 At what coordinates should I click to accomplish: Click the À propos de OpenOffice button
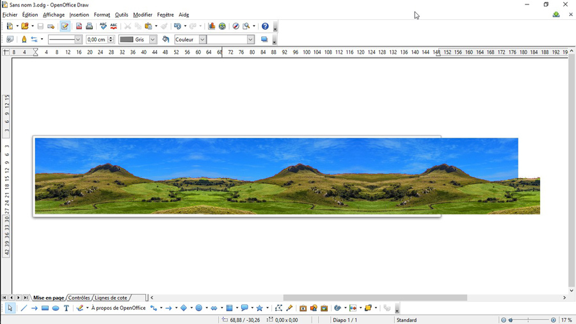pos(118,308)
